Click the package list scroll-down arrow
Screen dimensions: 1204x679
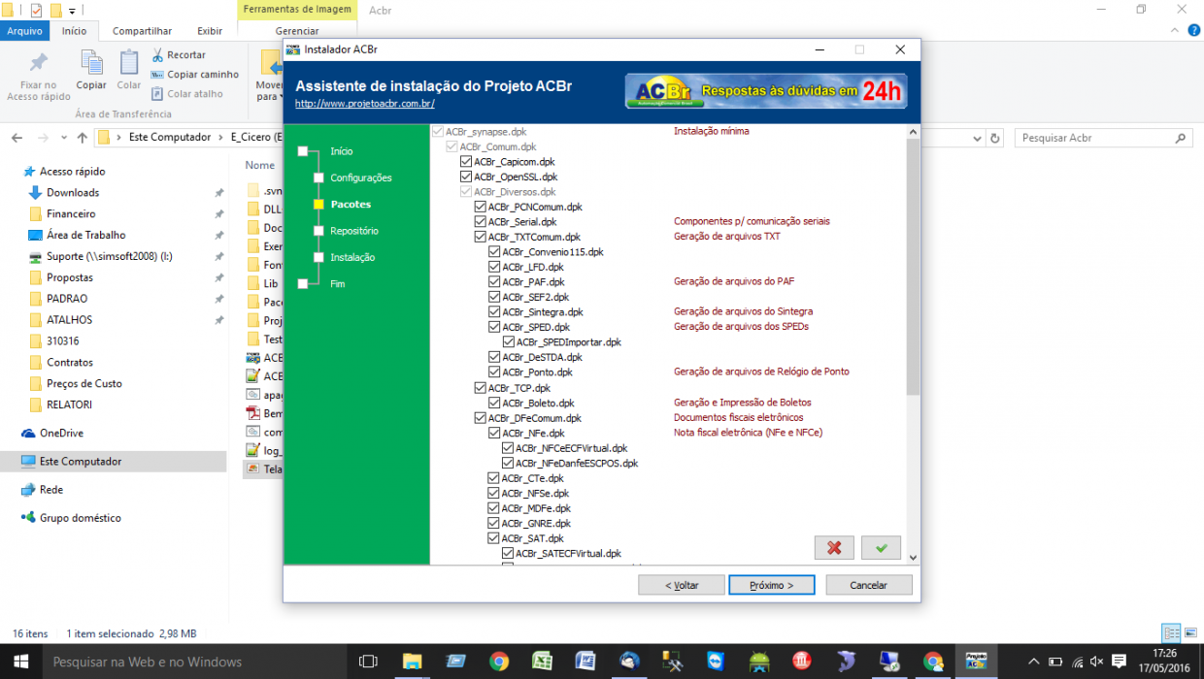coord(913,558)
